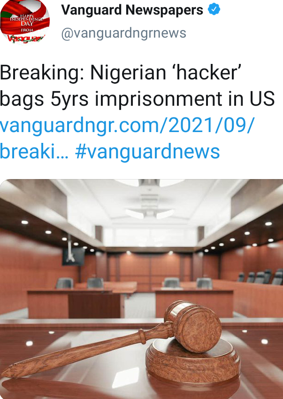This screenshot has height=399, width=283.
Task: Open the #vanguardnews hashtag
Action: click(x=147, y=151)
